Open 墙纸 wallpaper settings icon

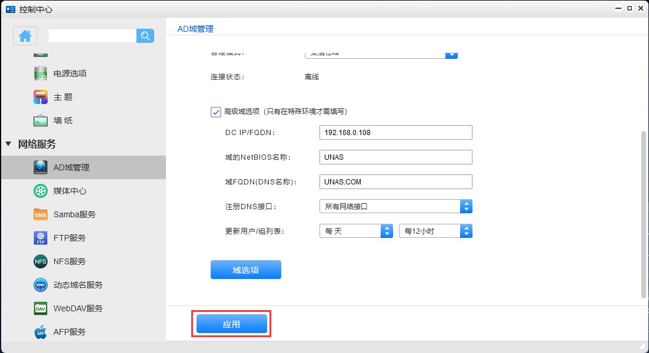click(41, 120)
